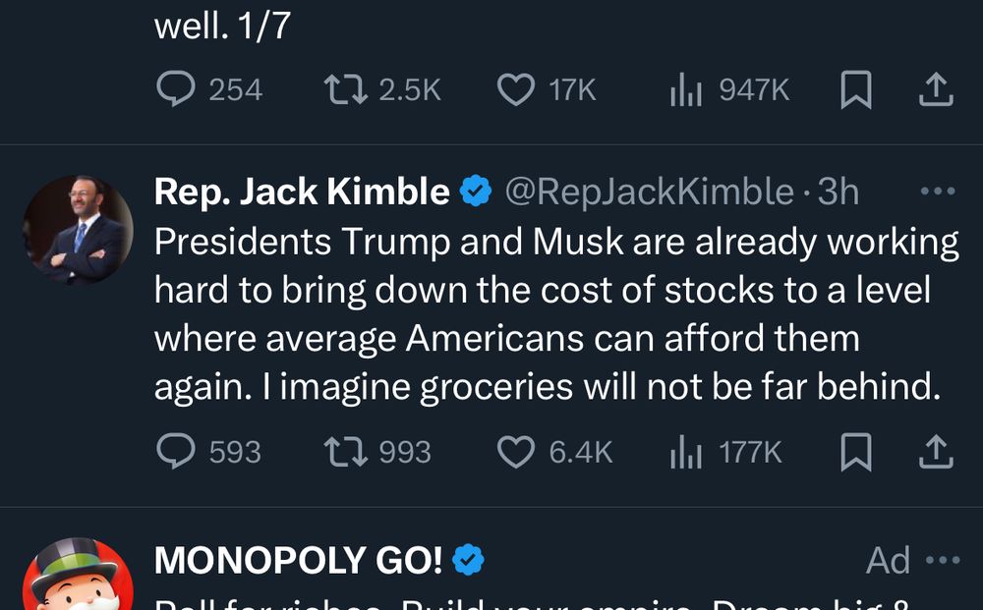Open replies on Jack Kimble's tweet

point(180,452)
